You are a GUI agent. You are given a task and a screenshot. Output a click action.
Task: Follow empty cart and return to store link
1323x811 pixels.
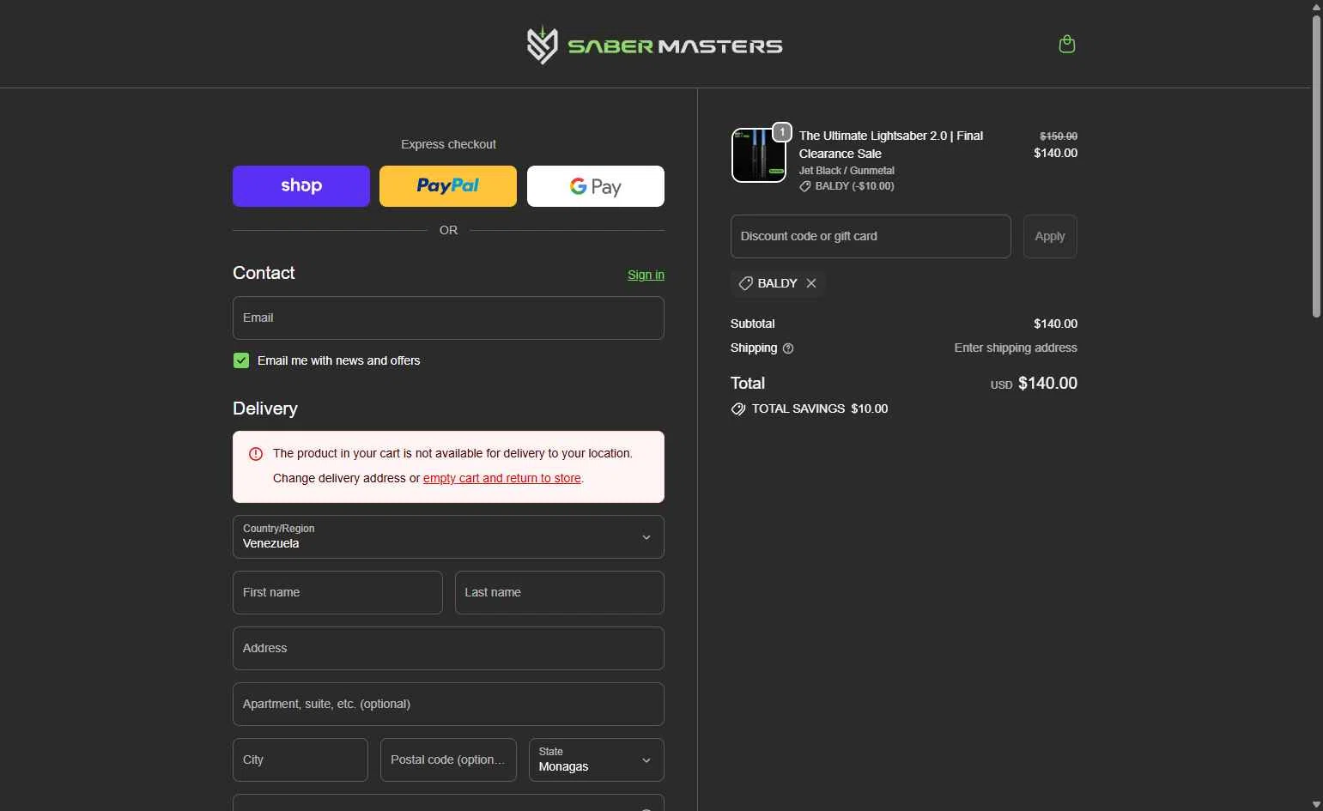click(x=502, y=478)
